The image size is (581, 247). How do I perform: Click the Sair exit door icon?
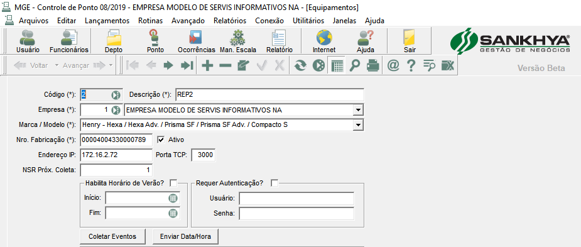tap(410, 41)
